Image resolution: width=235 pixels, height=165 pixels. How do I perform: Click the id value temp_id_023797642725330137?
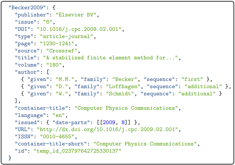[77, 151]
